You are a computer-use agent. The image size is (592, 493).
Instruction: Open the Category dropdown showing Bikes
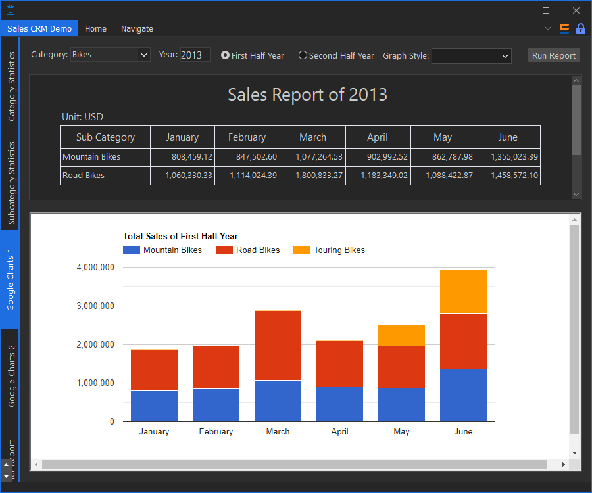[111, 55]
